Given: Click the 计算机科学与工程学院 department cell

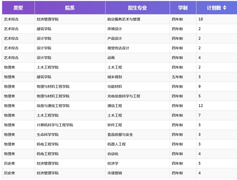Looking at the screenshot, I should [x=55, y=125].
